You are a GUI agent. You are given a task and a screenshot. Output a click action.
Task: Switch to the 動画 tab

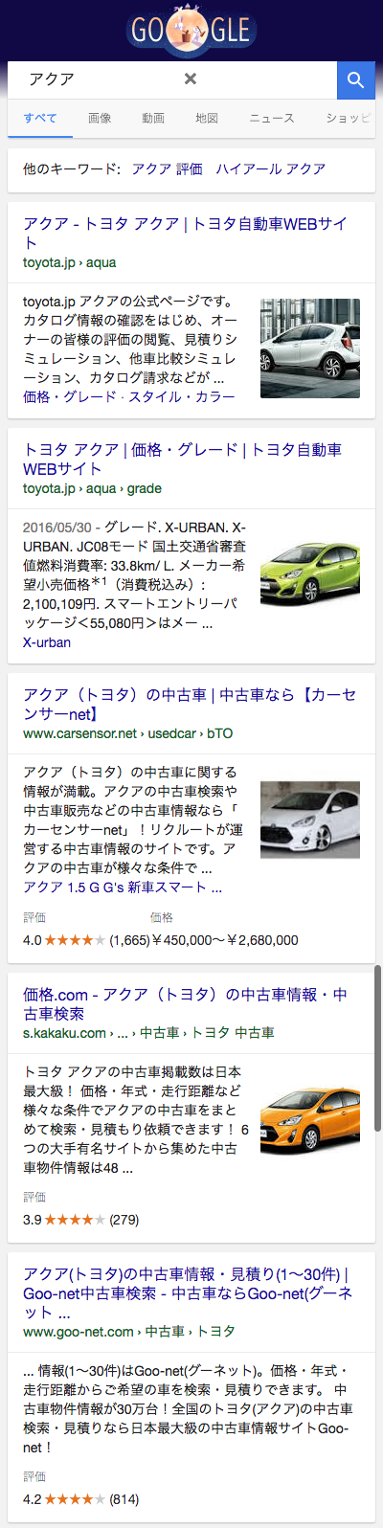tap(153, 118)
